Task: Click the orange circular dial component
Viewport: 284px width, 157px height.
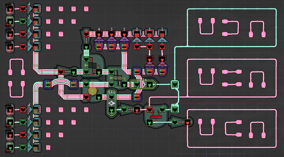Action: coord(92,91)
